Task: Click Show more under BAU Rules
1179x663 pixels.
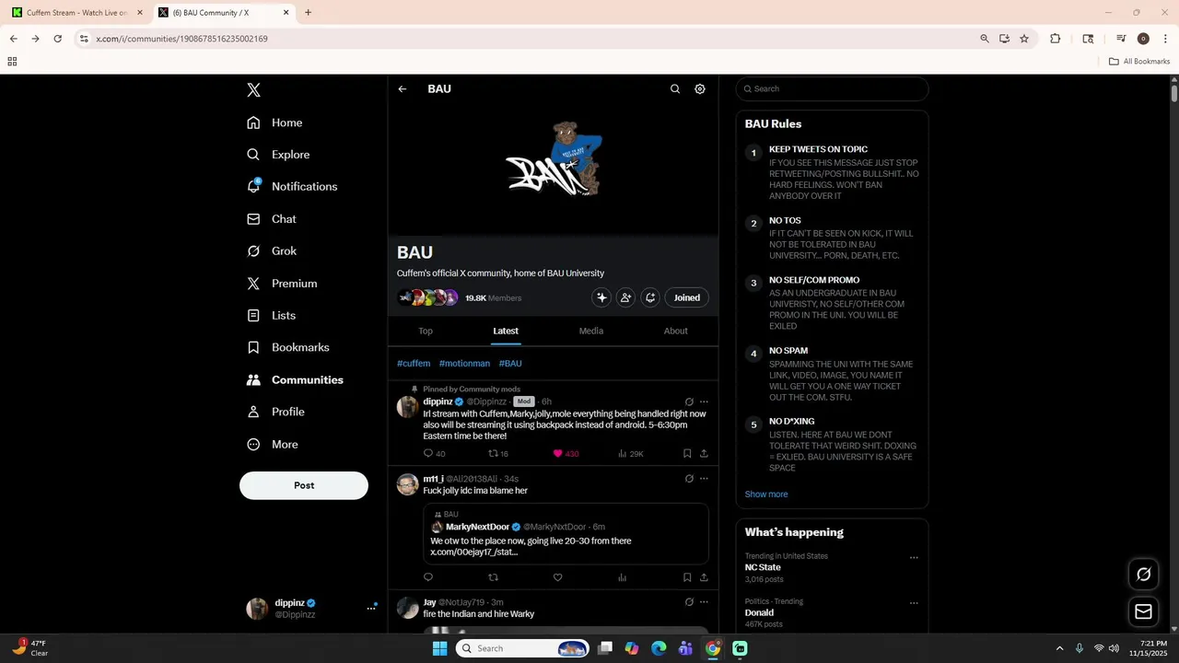Action: click(766, 494)
